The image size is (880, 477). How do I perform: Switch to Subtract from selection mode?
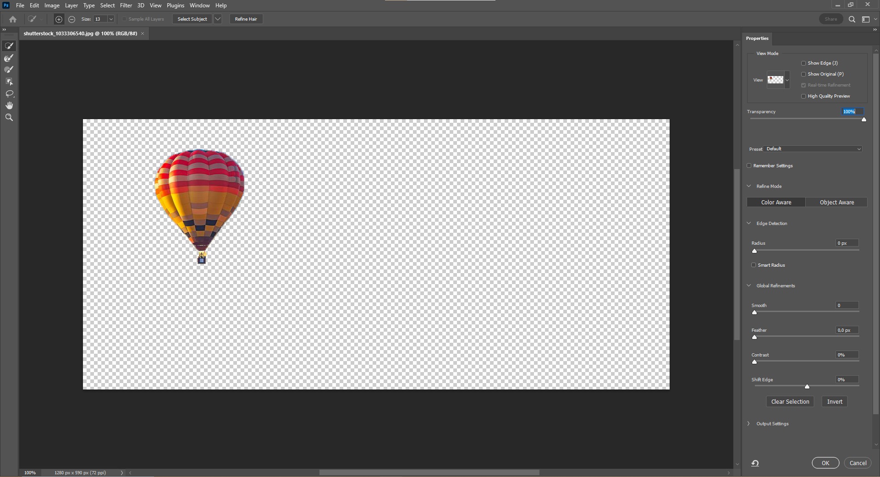(x=72, y=19)
